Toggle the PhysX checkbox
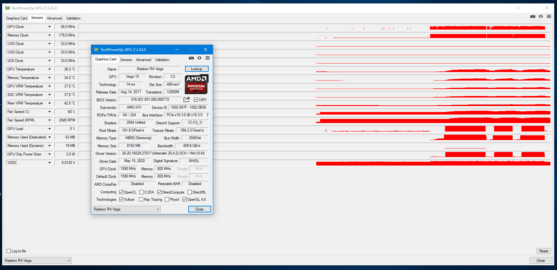Screen dimensions: 557x270 click(x=167, y=199)
